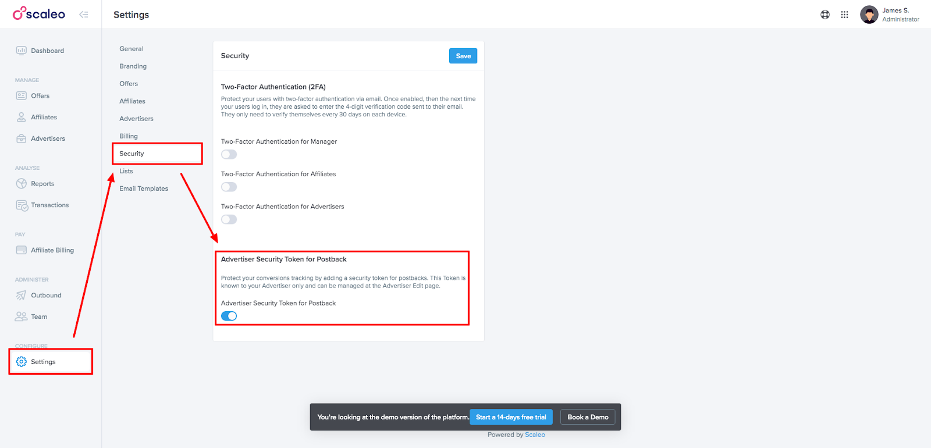Enable Two-Factor Authentication for Manager
This screenshot has width=931, height=448.
click(229, 154)
